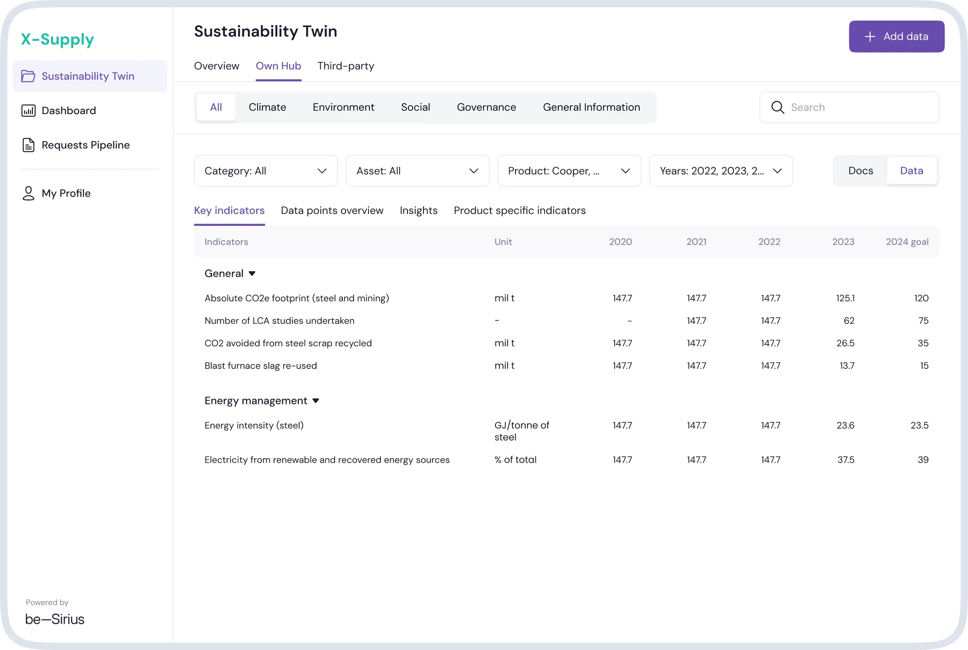The image size is (968, 650).
Task: Go to the Overview tab
Action: click(x=216, y=66)
